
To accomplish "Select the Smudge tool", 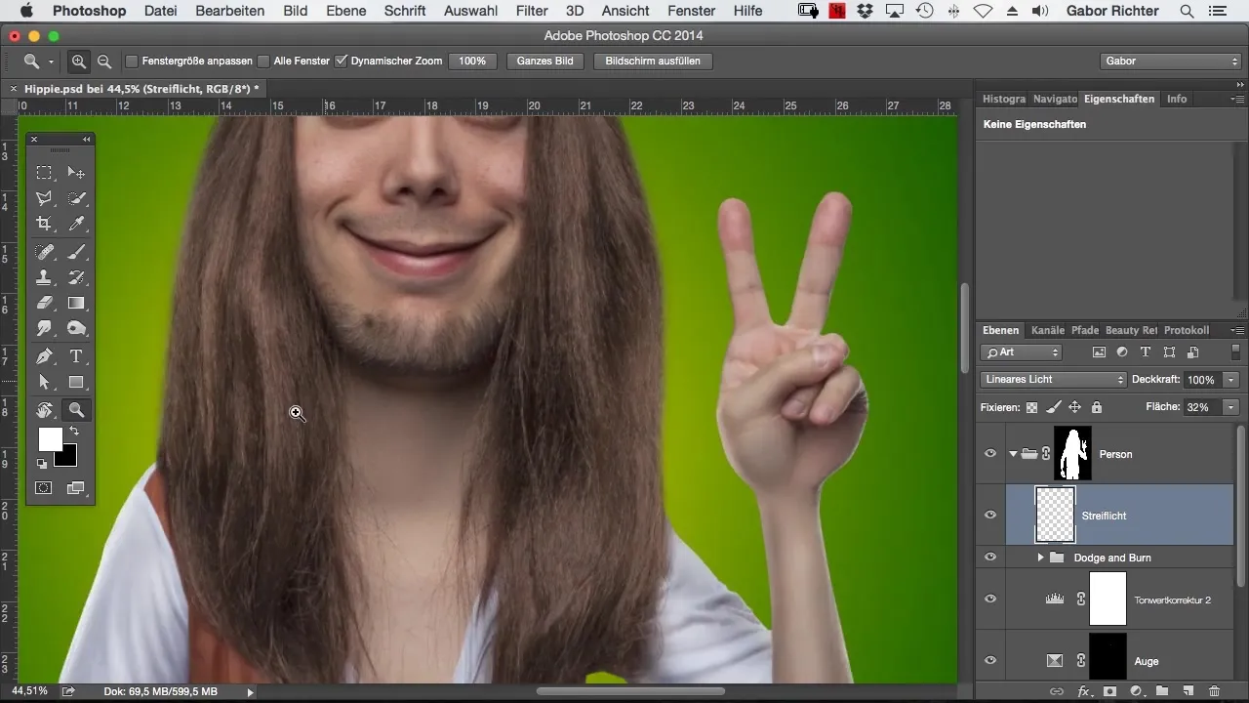I will 45,328.
